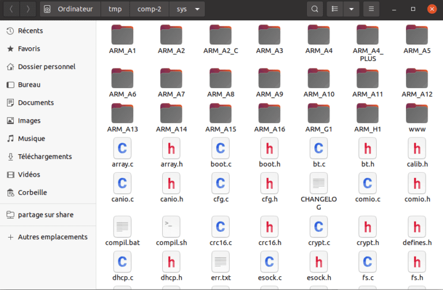Go forward in navigation history
The width and height of the screenshot is (443, 290).
click(x=28, y=9)
